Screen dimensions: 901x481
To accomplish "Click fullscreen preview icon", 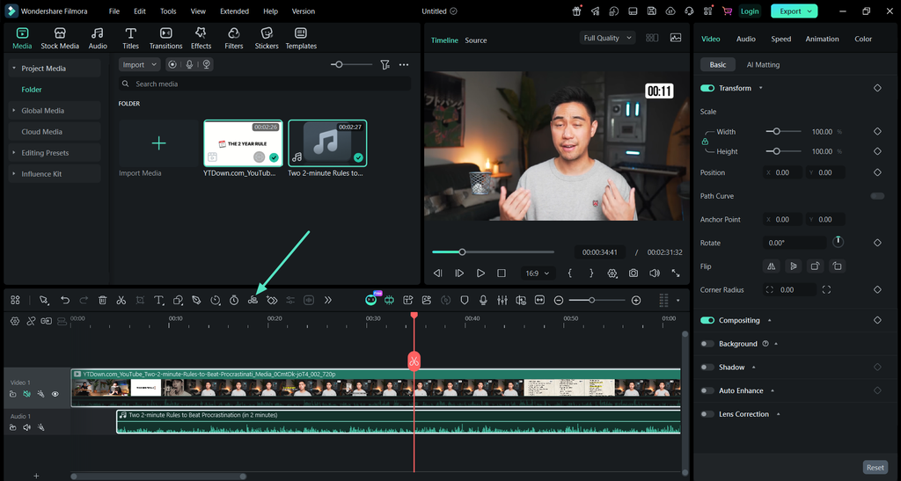I will pyautogui.click(x=676, y=273).
